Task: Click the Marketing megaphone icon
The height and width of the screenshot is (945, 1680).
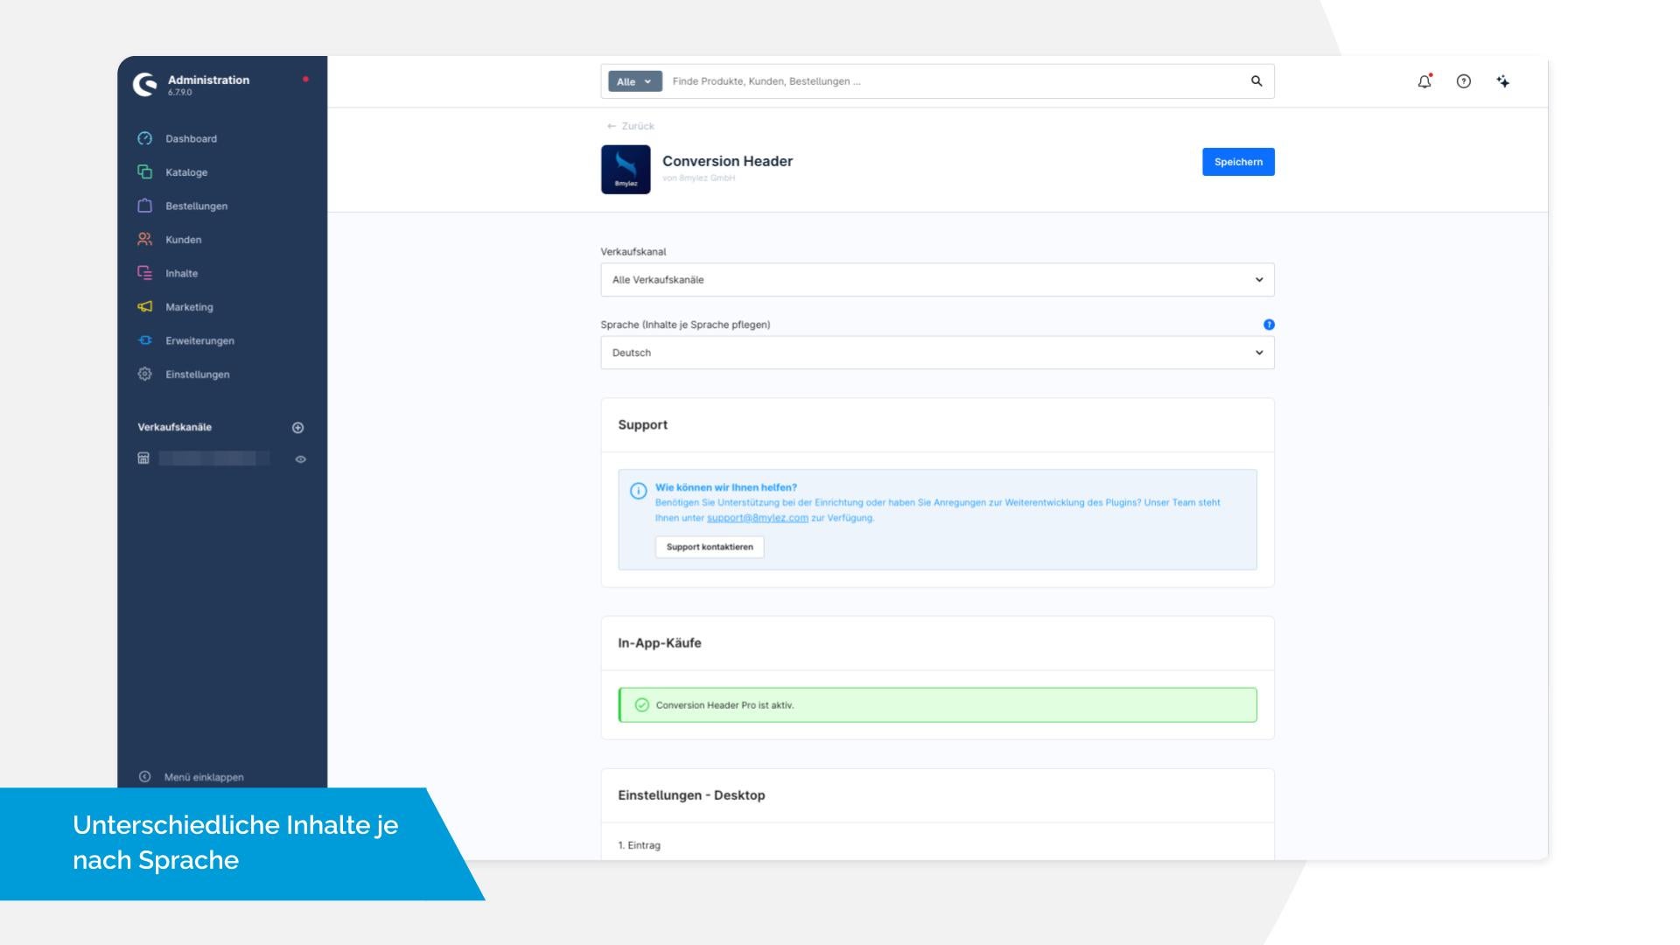Action: click(x=145, y=307)
